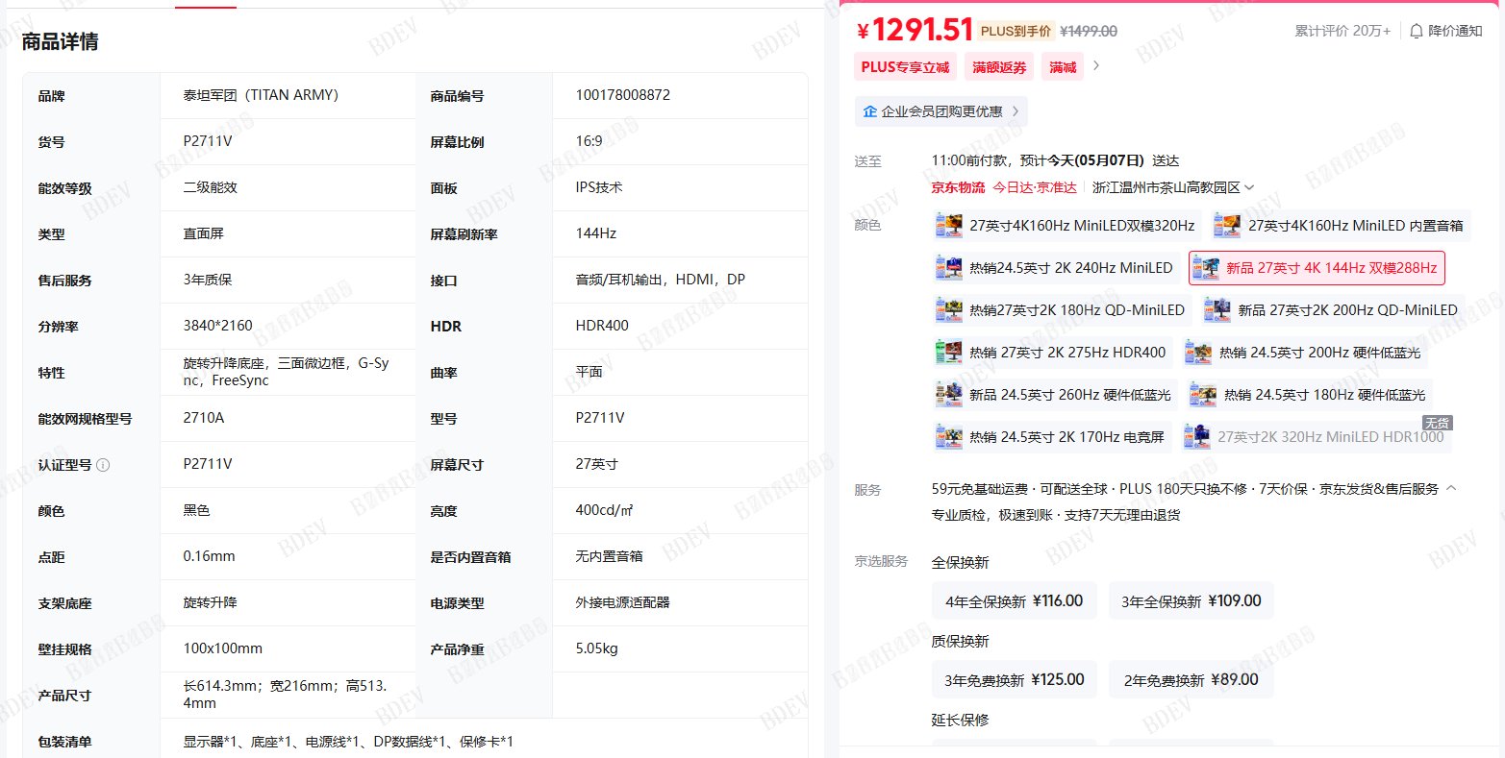1505x758 pixels.
Task: Click VESA mount value 100x100mm
Action: coord(223,648)
